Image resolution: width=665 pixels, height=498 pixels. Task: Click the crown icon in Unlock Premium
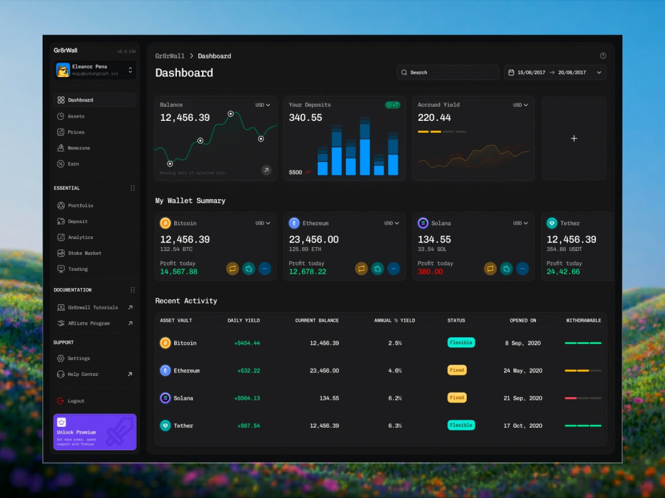point(61,422)
